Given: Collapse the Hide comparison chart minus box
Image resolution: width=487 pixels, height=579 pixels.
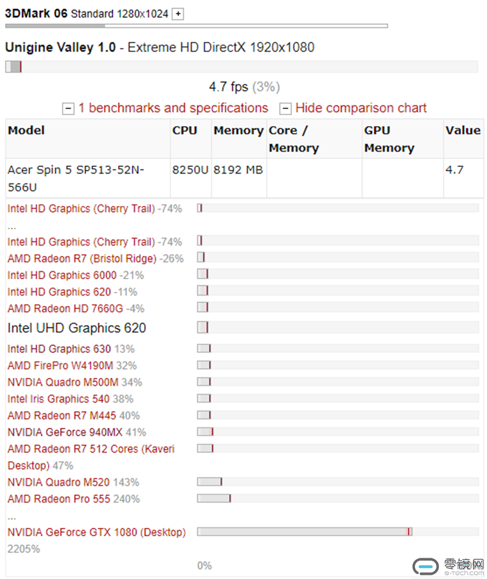Looking at the screenshot, I should coord(285,108).
